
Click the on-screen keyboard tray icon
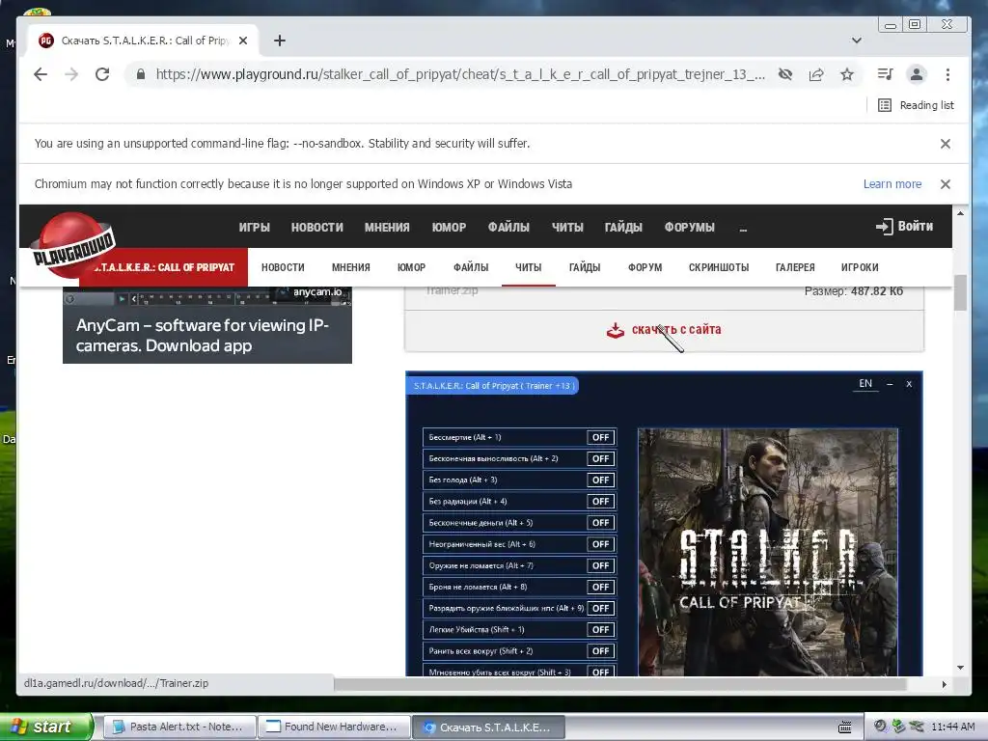[x=845, y=727]
